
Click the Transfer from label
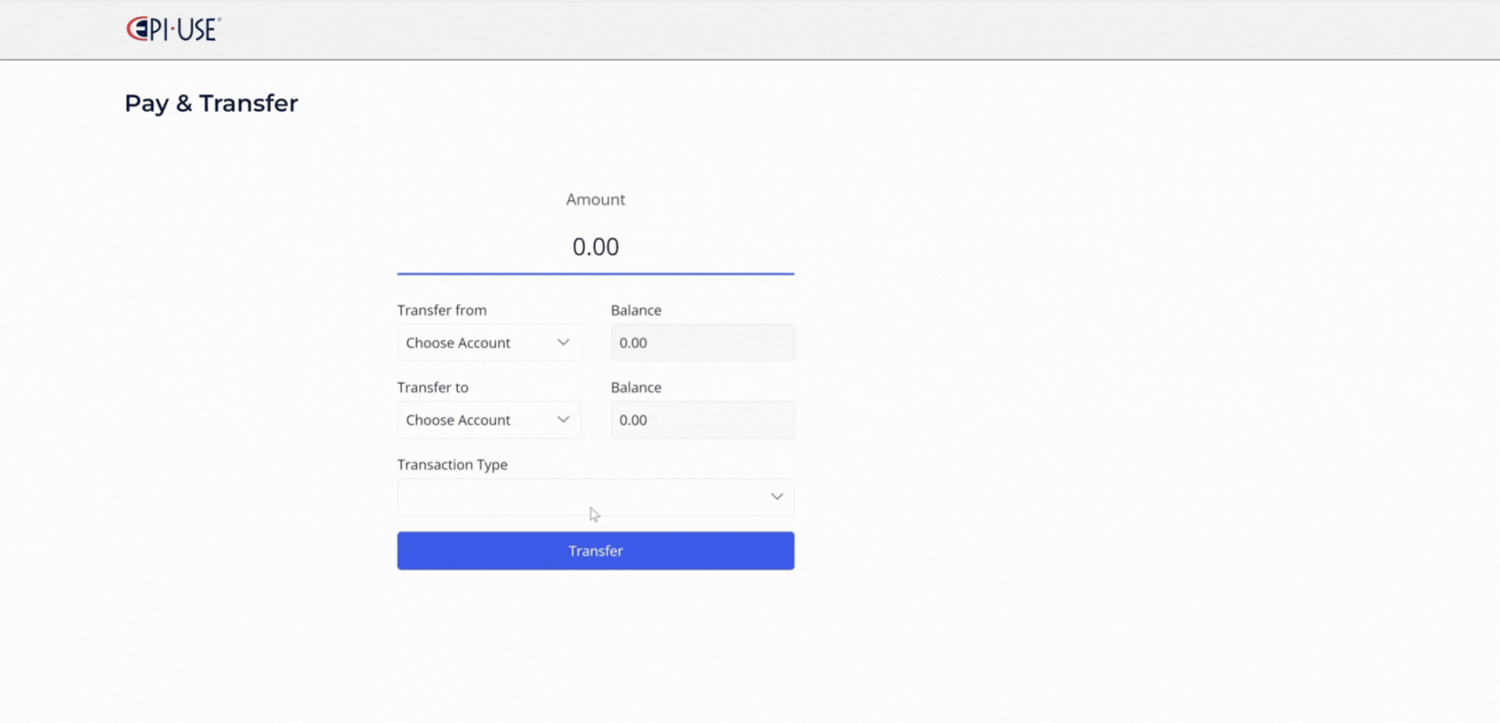[x=441, y=310]
